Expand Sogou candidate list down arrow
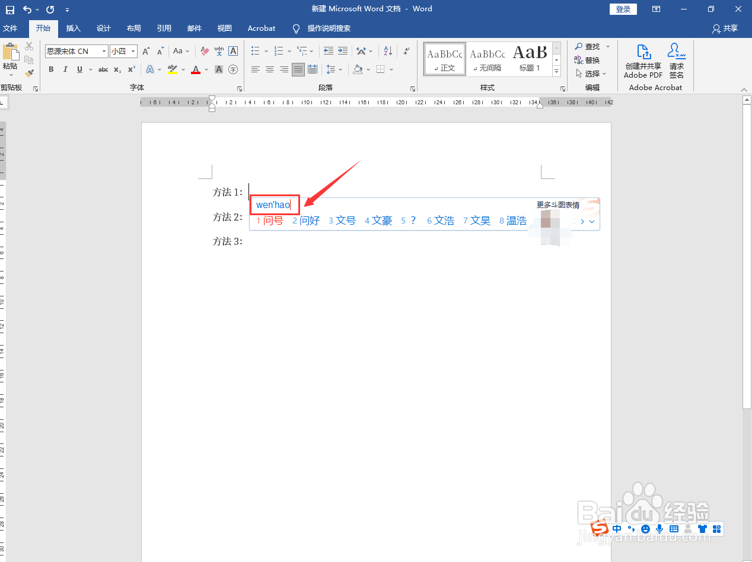The height and width of the screenshot is (562, 752). 592,222
